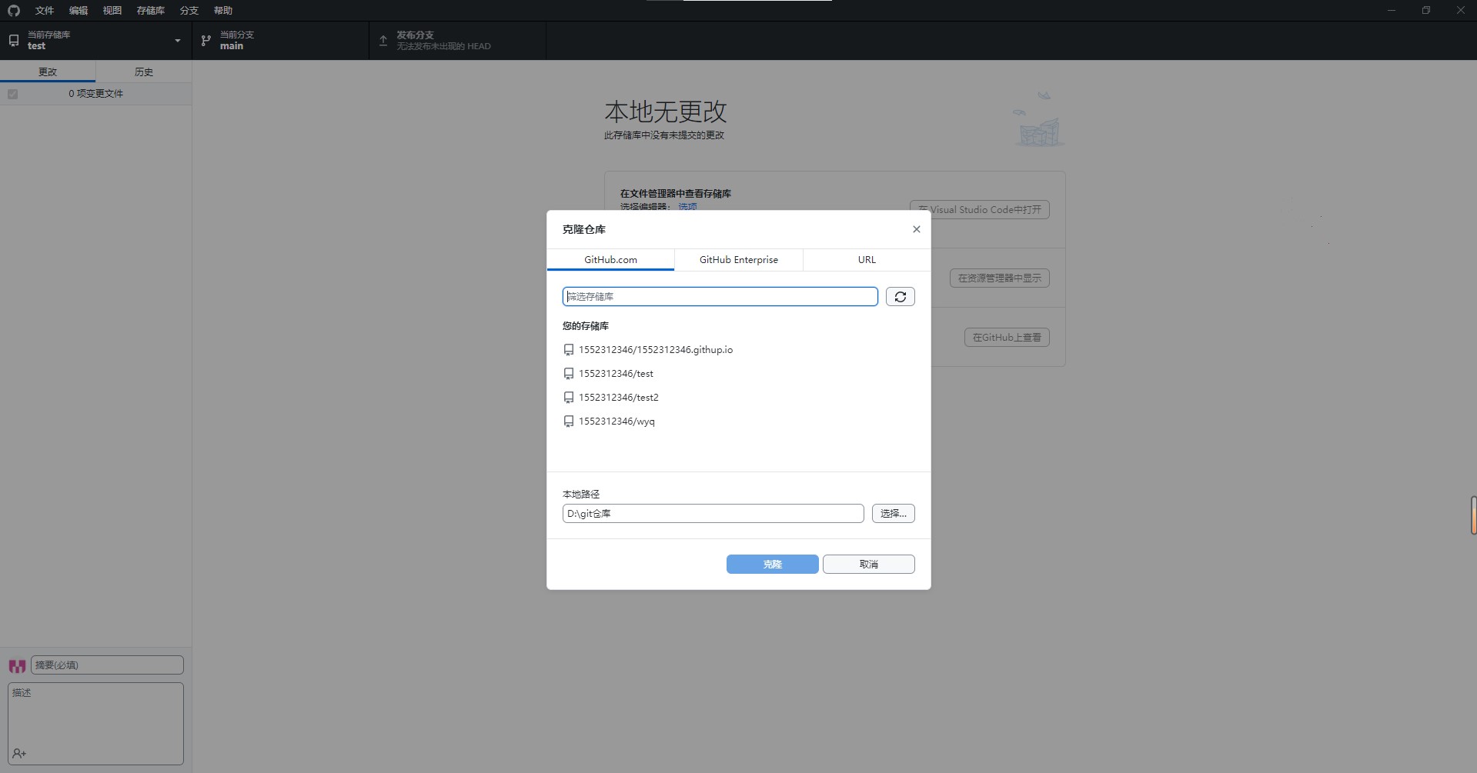Select repository 1552312346/test2
Image resolution: width=1477 pixels, height=773 pixels.
(x=618, y=398)
